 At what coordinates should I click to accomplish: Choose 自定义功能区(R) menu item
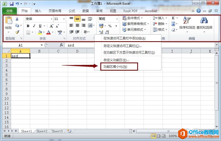click(x=116, y=60)
